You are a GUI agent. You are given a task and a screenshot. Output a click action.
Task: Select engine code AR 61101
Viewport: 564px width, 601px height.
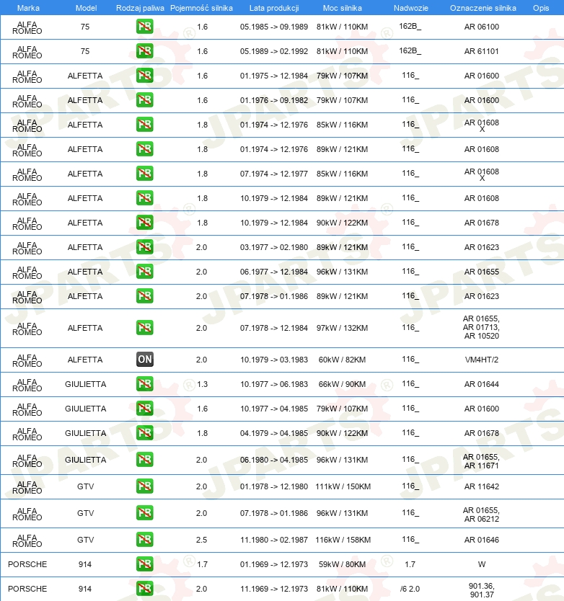coord(482,51)
